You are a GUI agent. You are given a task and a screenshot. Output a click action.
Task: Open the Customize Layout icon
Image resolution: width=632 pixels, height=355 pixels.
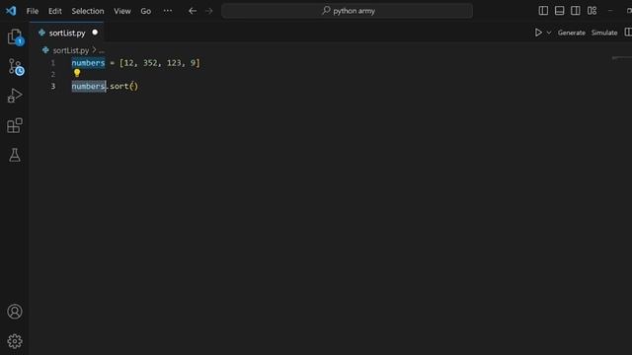(592, 11)
